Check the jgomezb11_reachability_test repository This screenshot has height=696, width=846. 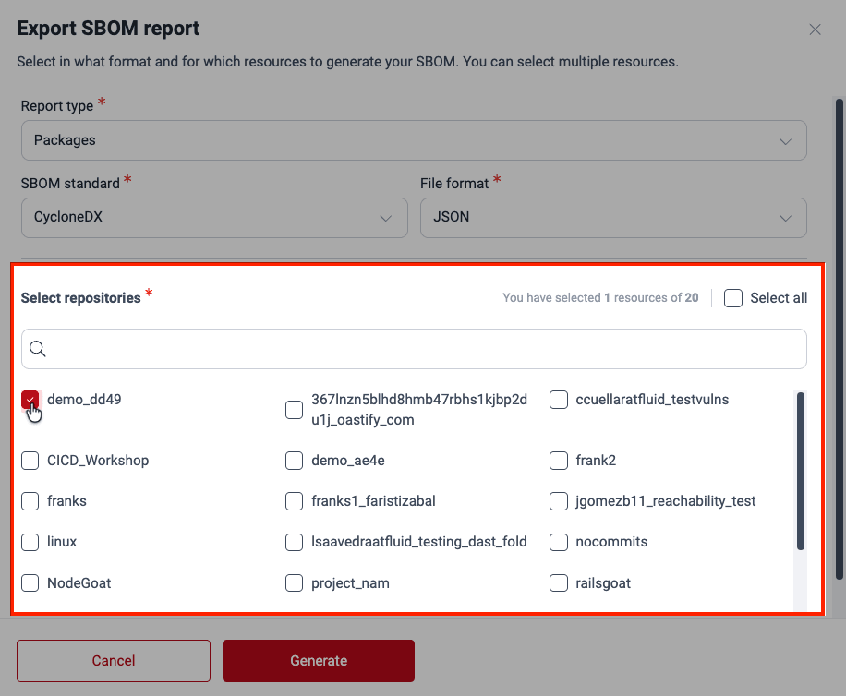(559, 501)
